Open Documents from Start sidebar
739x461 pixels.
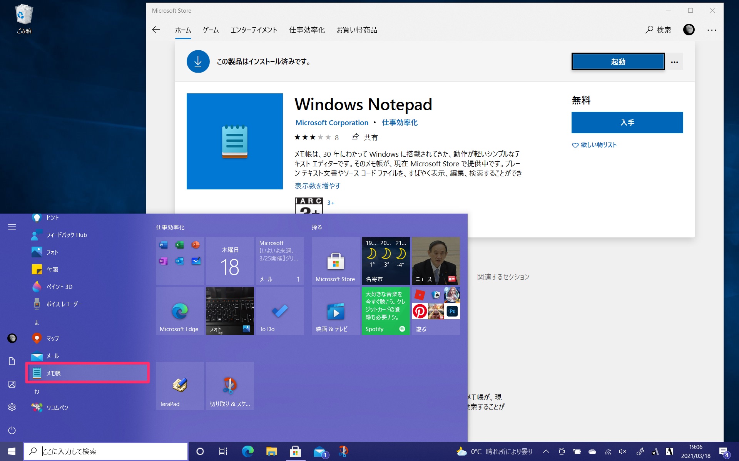12,361
